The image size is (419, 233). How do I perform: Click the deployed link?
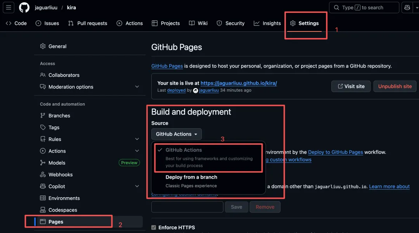pyautogui.click(x=177, y=90)
